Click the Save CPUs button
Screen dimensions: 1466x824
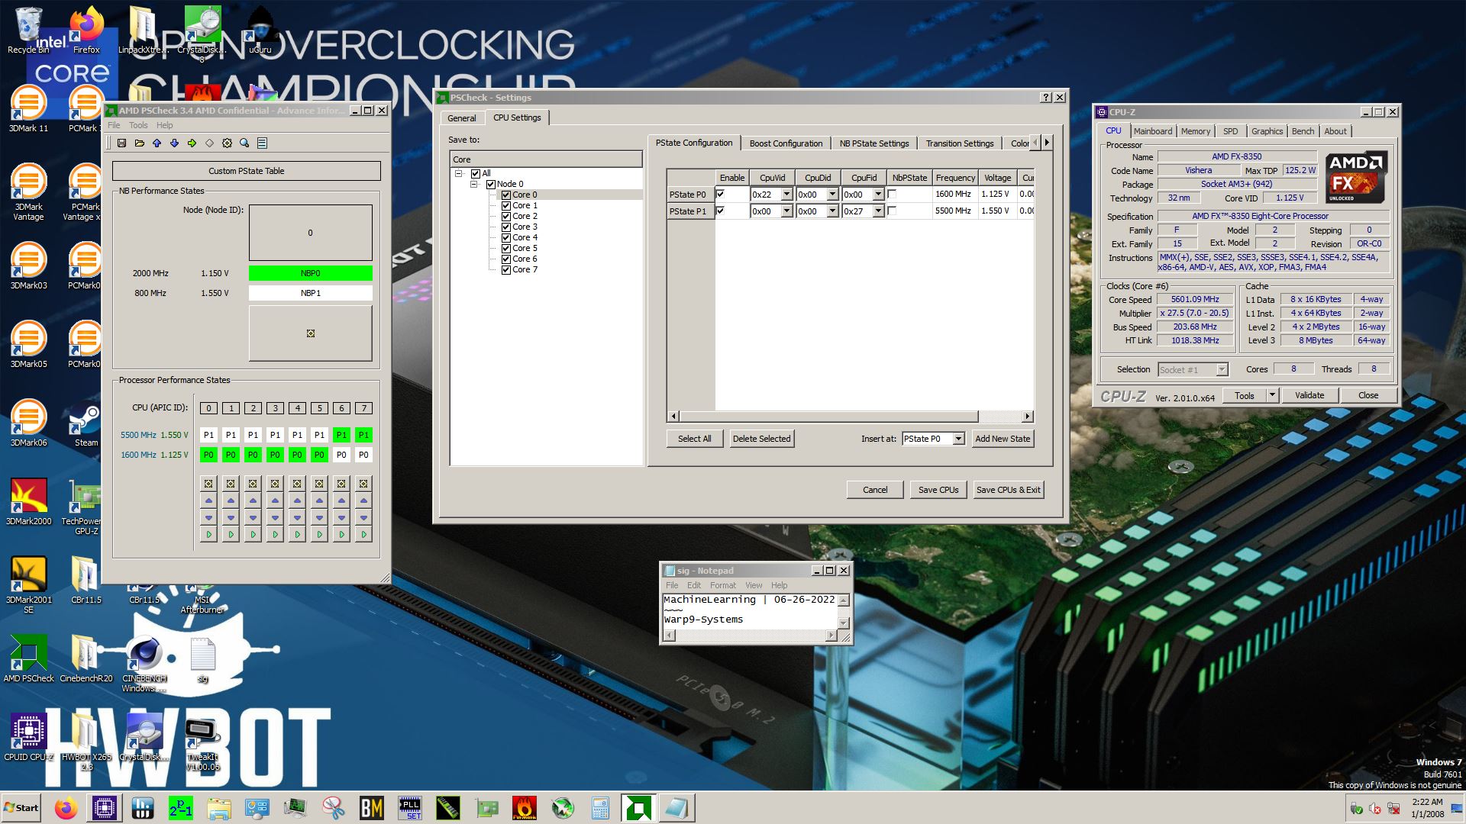tap(938, 490)
